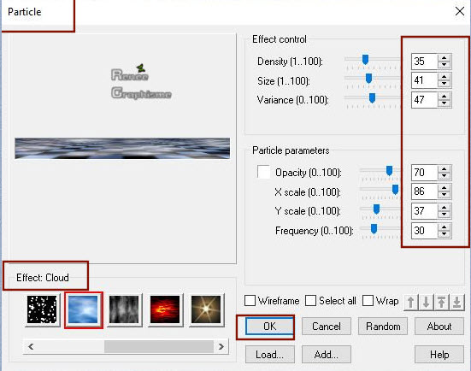
Task: Click the move up arrow icon
Action: (x=411, y=303)
